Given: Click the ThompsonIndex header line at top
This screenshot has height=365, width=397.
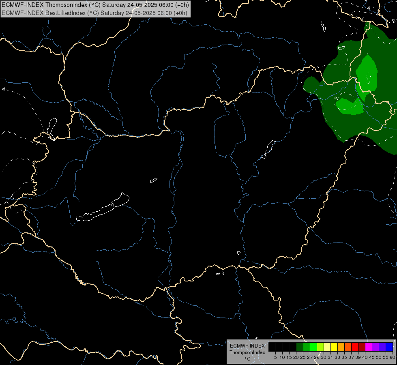Looking at the screenshot, I should coord(95,5).
